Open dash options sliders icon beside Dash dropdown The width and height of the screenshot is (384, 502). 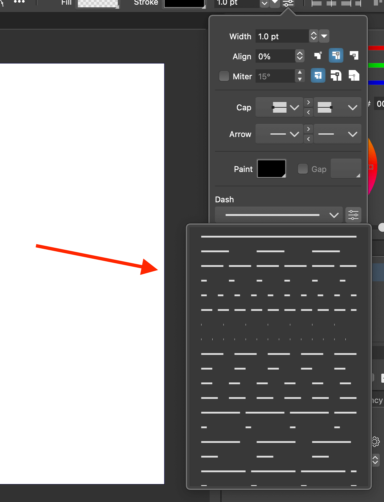(x=353, y=215)
